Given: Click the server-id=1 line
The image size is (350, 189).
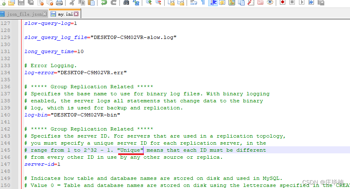Looking at the screenshot, I should [42, 165].
